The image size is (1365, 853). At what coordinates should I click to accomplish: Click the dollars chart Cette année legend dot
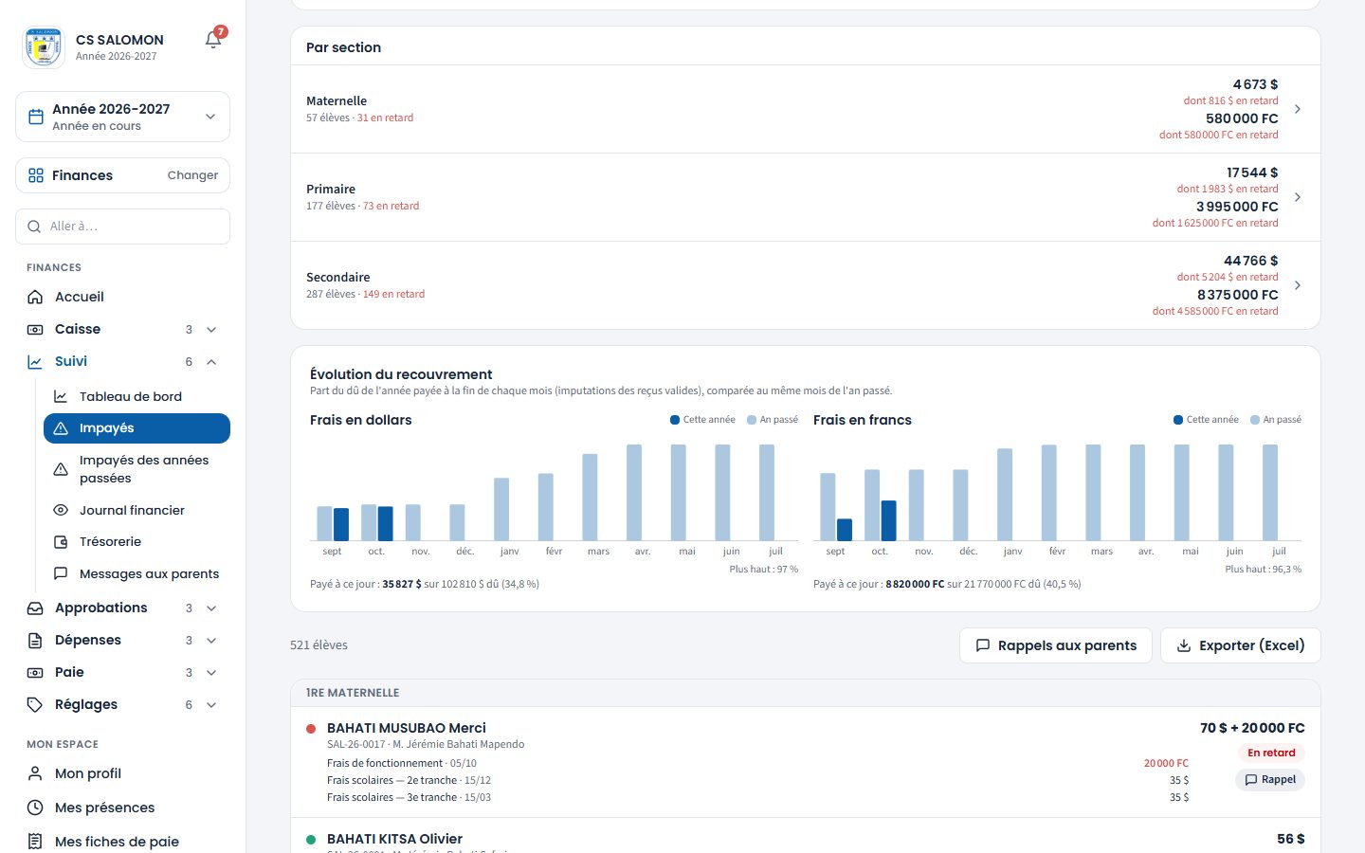[675, 420]
